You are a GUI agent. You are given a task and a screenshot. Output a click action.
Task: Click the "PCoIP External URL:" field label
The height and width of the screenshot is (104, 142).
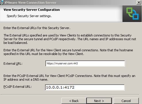coord(17,87)
